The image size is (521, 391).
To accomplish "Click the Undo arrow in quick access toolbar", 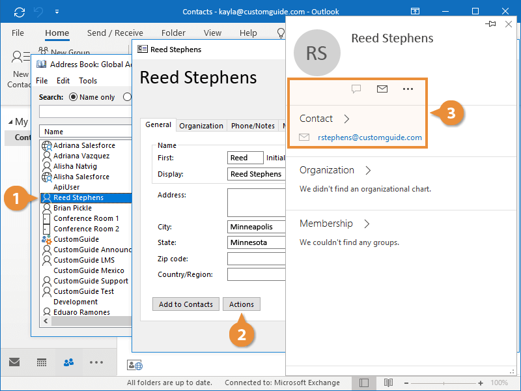I will (38, 12).
